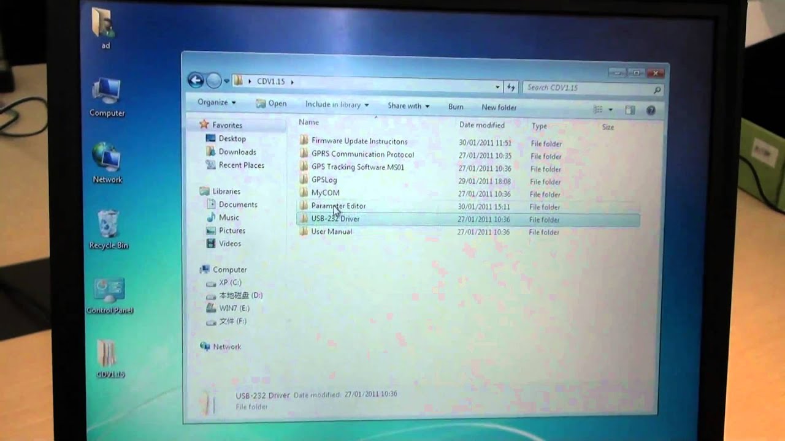Open the Help question mark icon
This screenshot has width=785, height=441.
(651, 111)
